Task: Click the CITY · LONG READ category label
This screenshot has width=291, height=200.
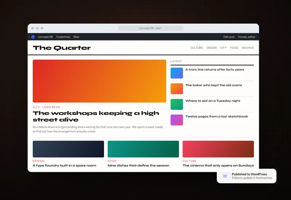Action: point(47,107)
